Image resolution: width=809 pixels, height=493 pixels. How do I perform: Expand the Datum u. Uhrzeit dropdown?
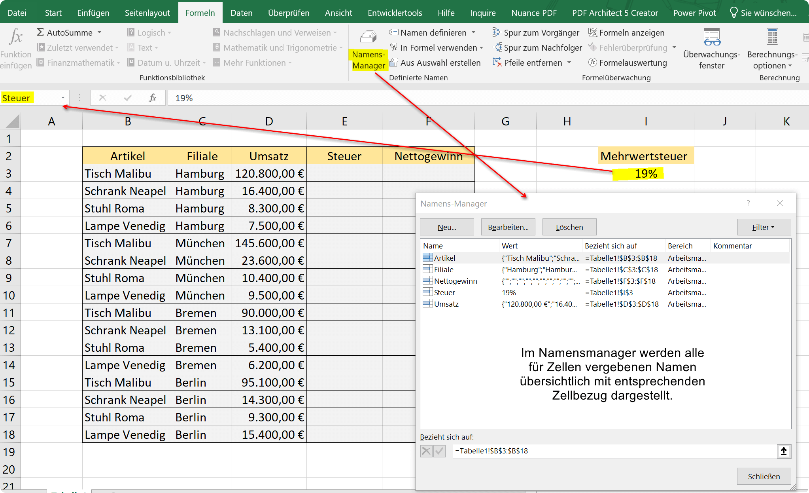(x=204, y=63)
